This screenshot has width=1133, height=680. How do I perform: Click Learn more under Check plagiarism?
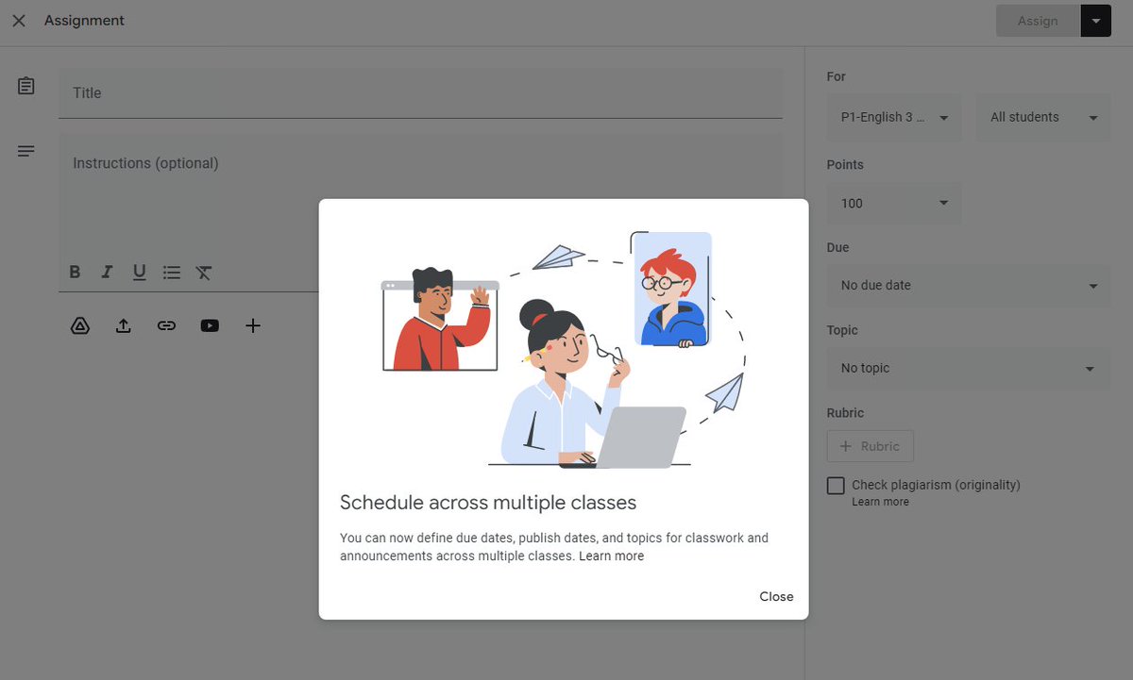coord(880,502)
